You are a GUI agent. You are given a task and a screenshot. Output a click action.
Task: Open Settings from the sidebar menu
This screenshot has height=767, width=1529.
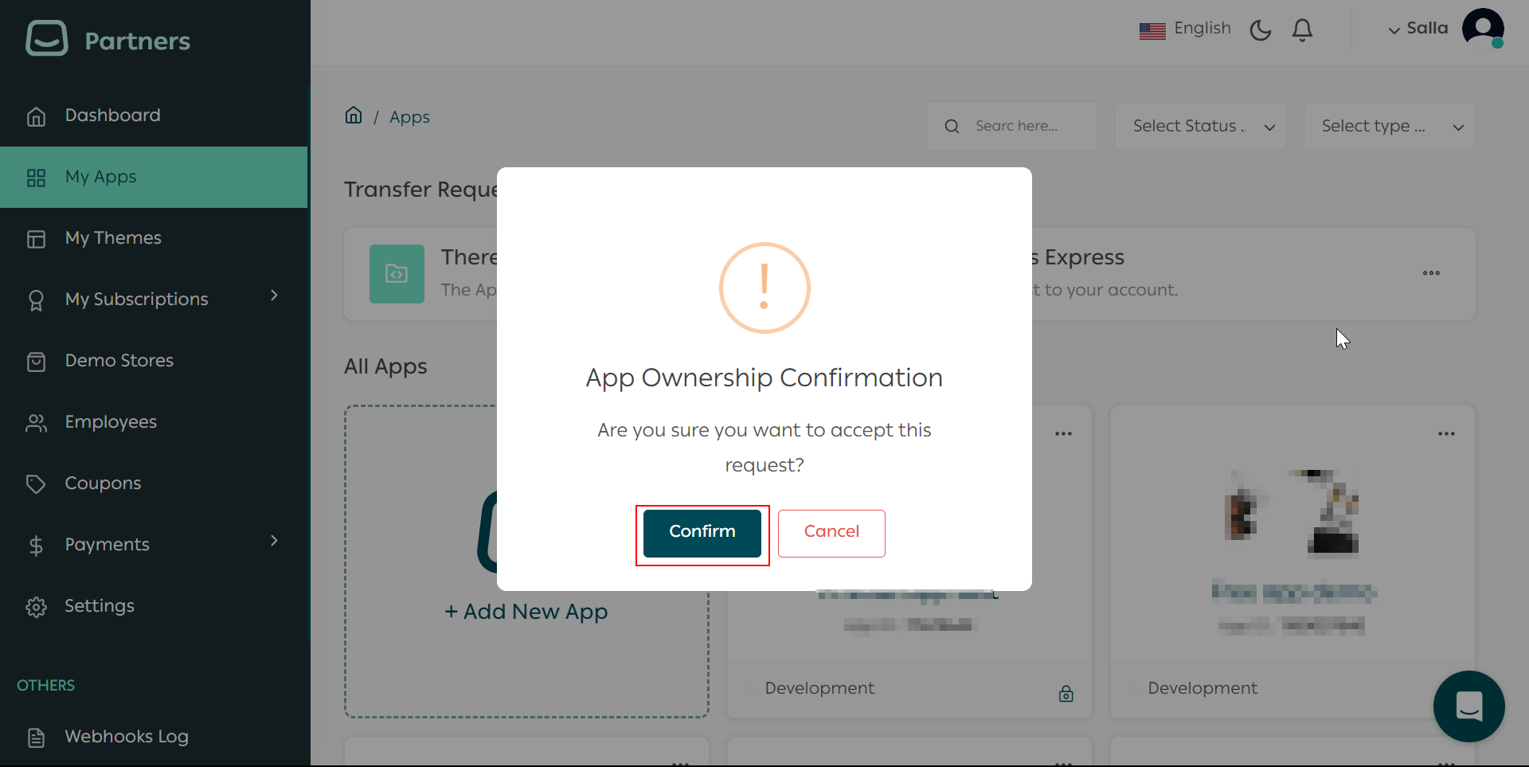pos(99,605)
